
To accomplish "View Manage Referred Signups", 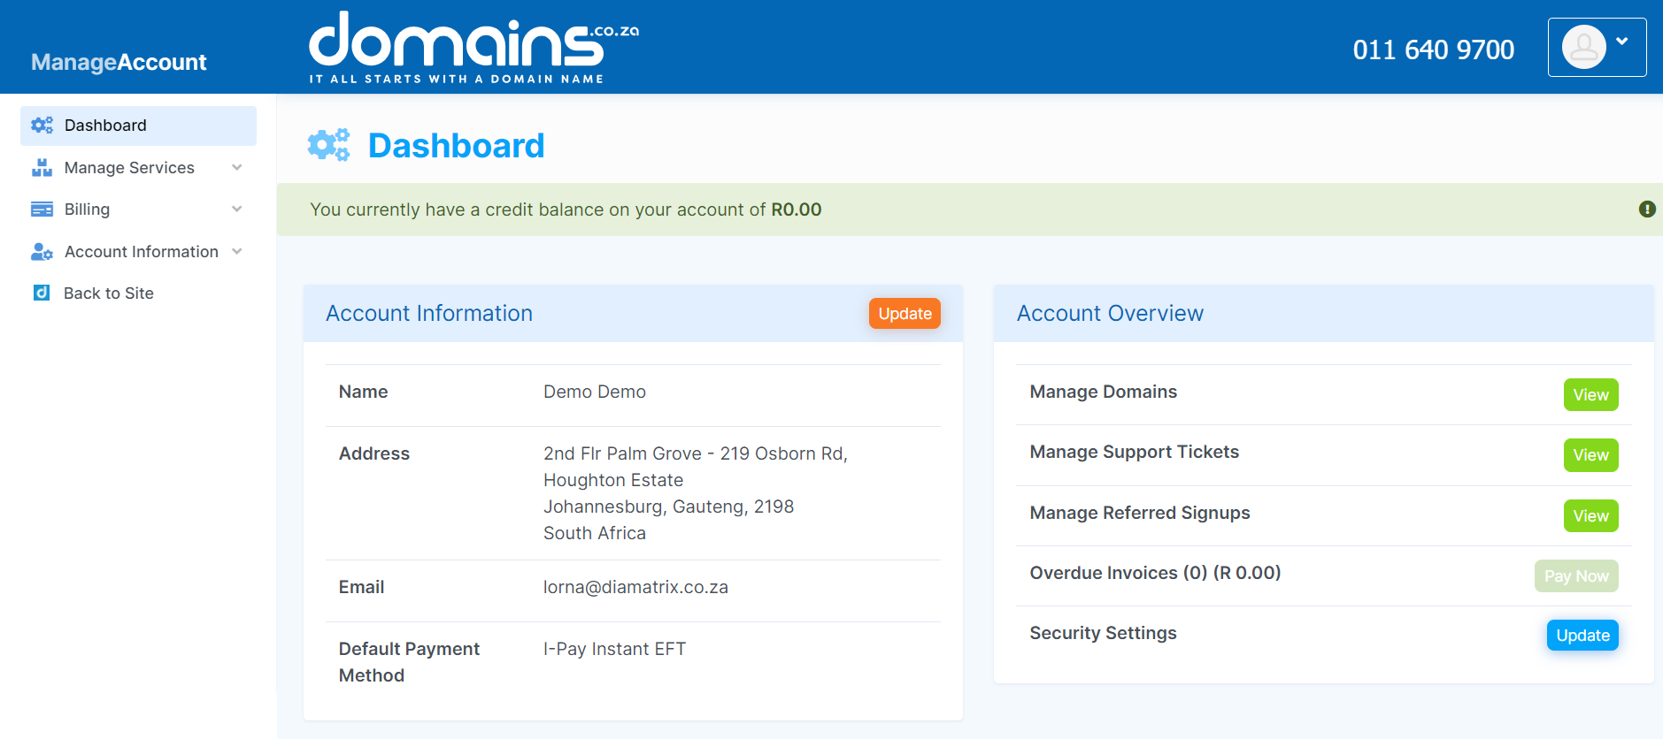I will click(1590, 516).
